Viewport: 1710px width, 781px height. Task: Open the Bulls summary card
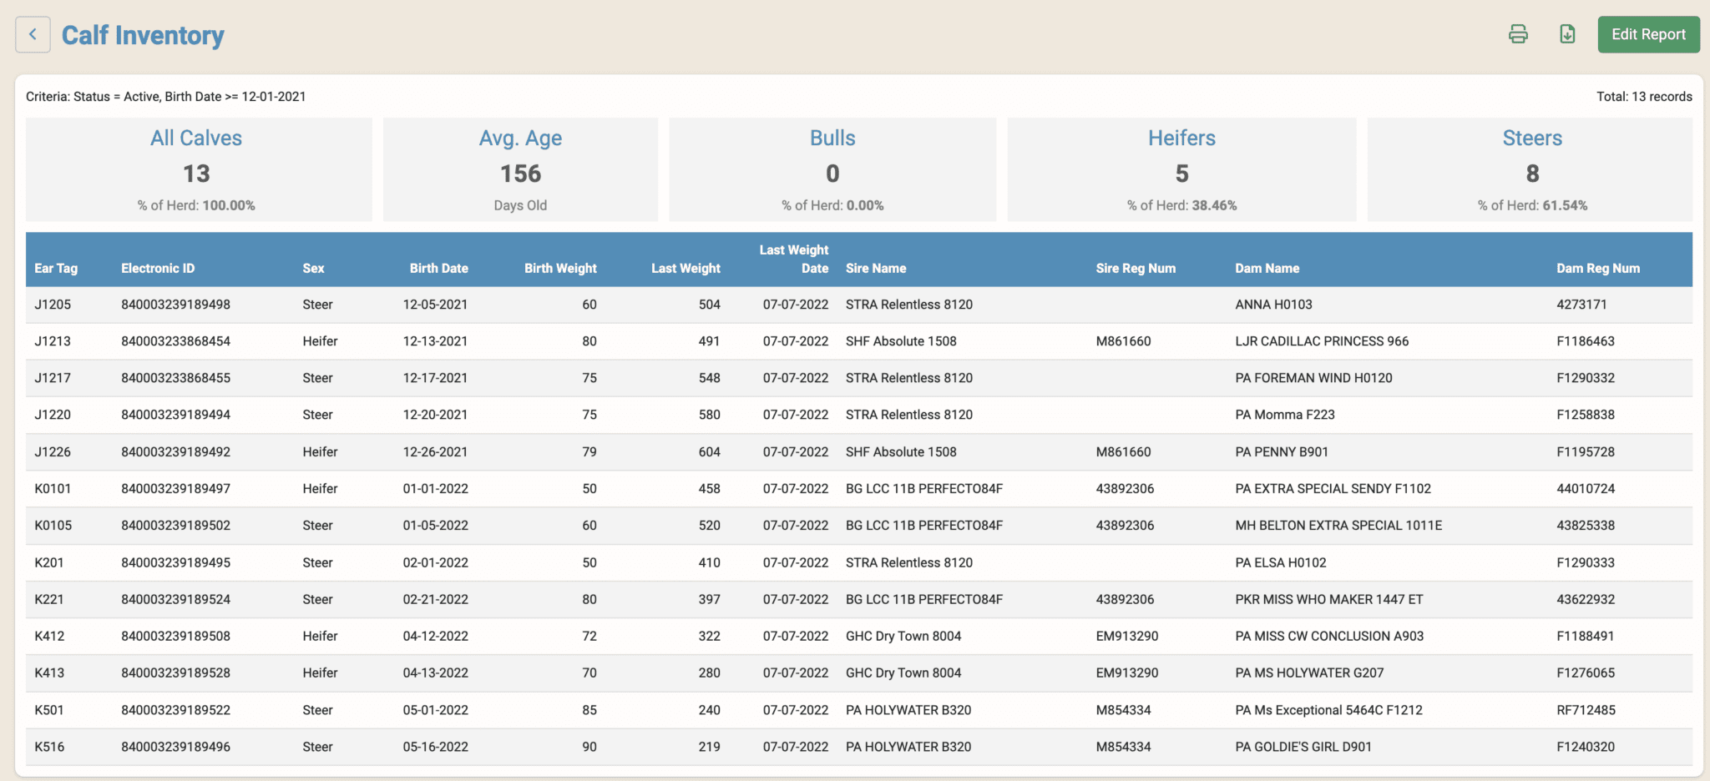tap(832, 169)
